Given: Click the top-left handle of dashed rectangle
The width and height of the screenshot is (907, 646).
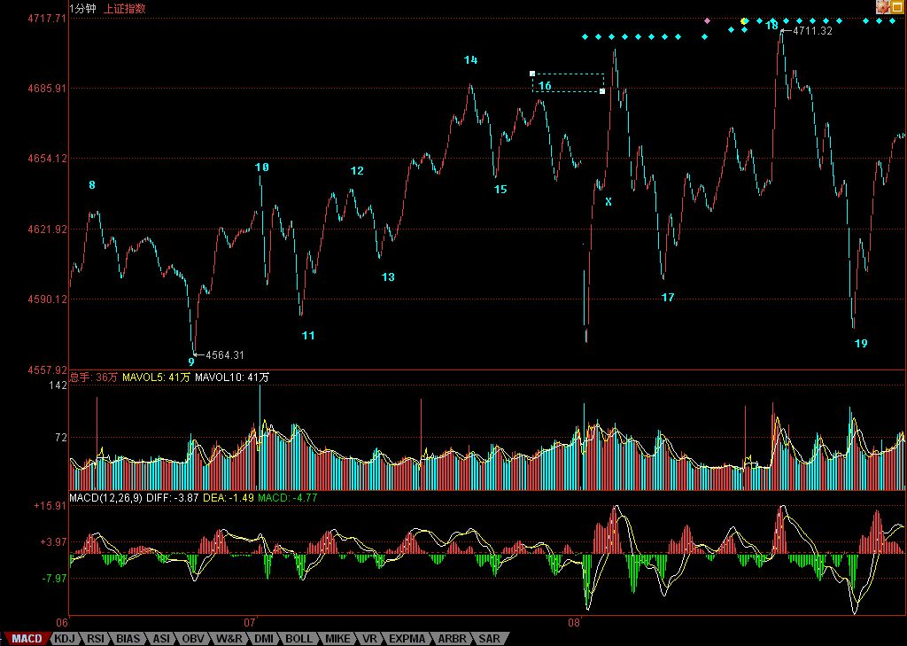Looking at the screenshot, I should 532,74.
